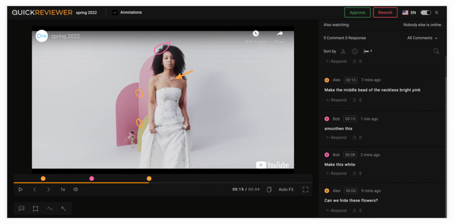Jump to the pink timeline marker
This screenshot has height=224, width=454.
[x=92, y=178]
